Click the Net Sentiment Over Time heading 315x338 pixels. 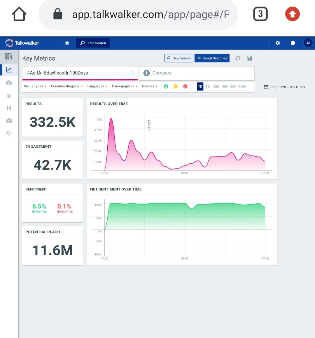tap(116, 189)
